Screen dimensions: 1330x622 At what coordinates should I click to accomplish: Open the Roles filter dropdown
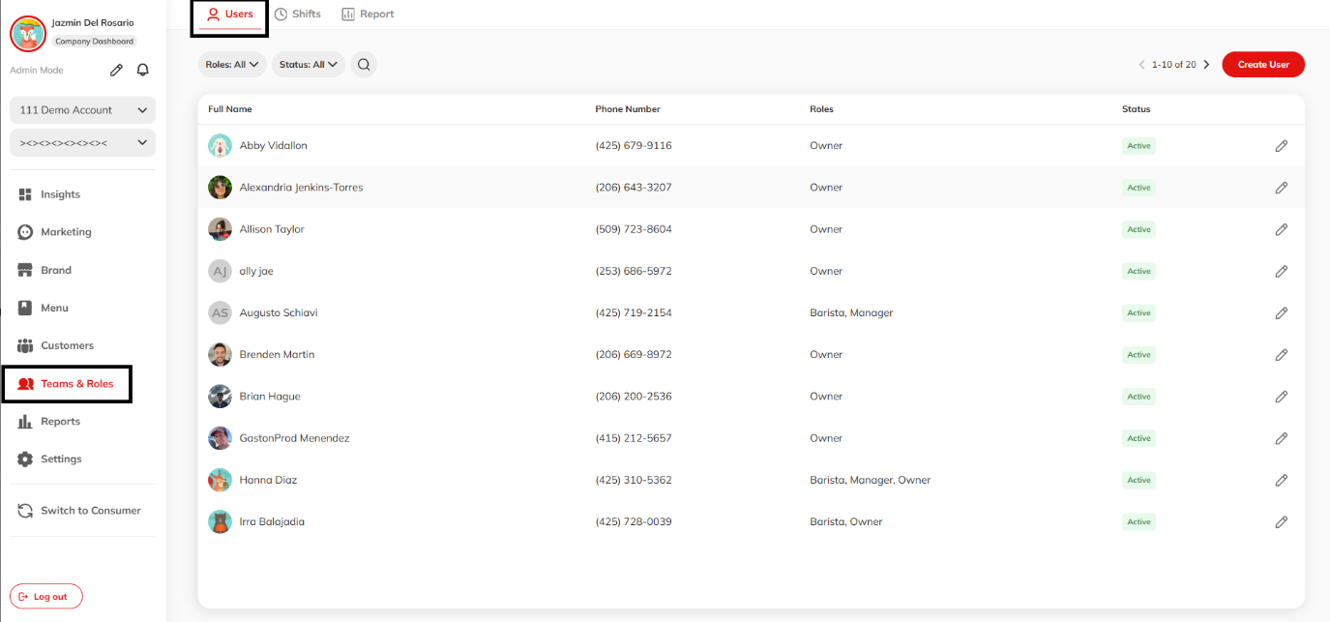[x=231, y=64]
